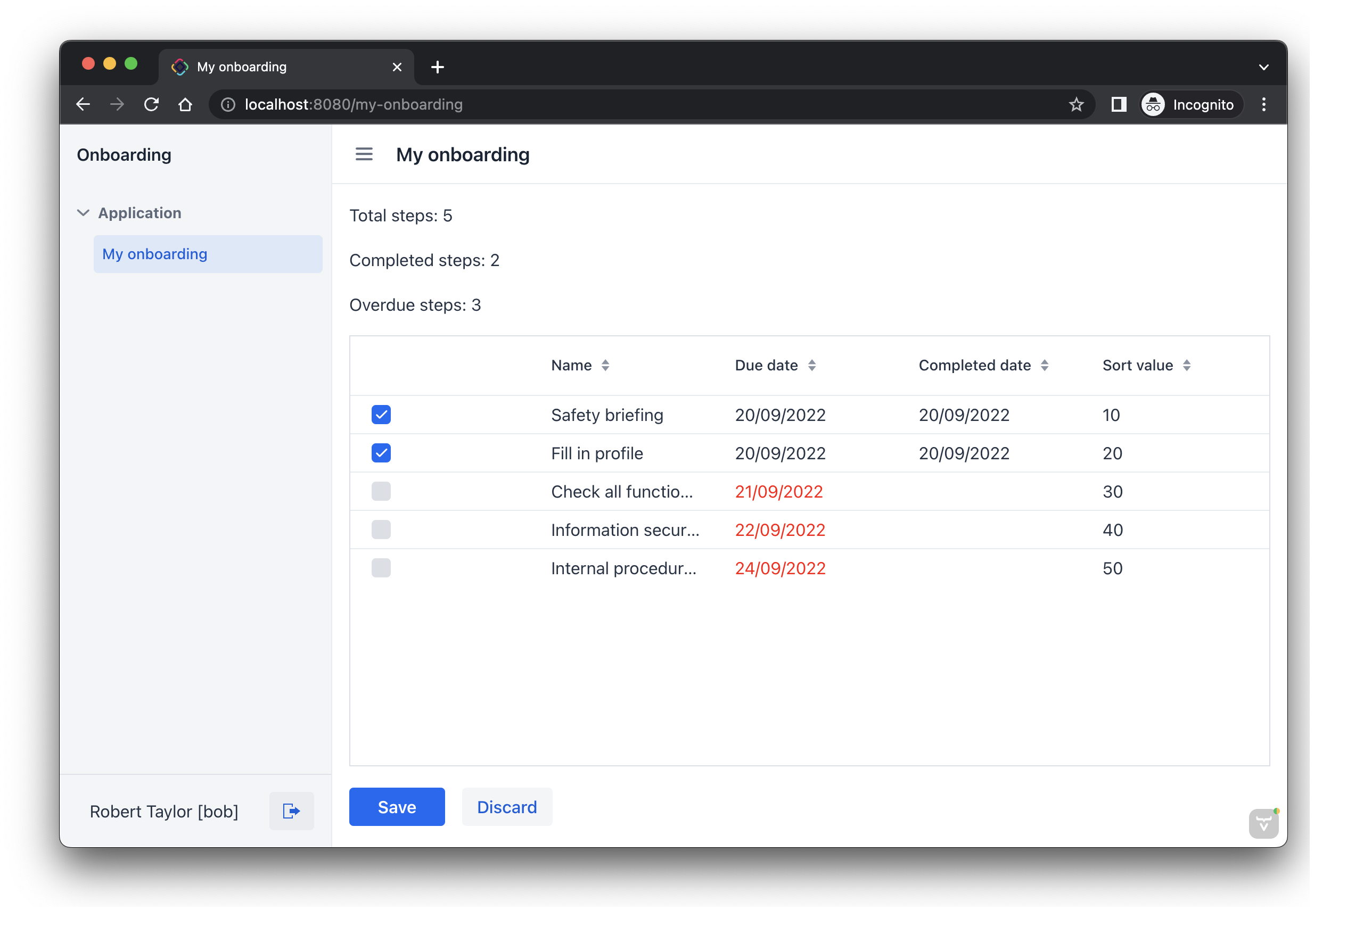Reload the page with the refresh icon
Image resolution: width=1347 pixels, height=926 pixels.
click(x=152, y=104)
